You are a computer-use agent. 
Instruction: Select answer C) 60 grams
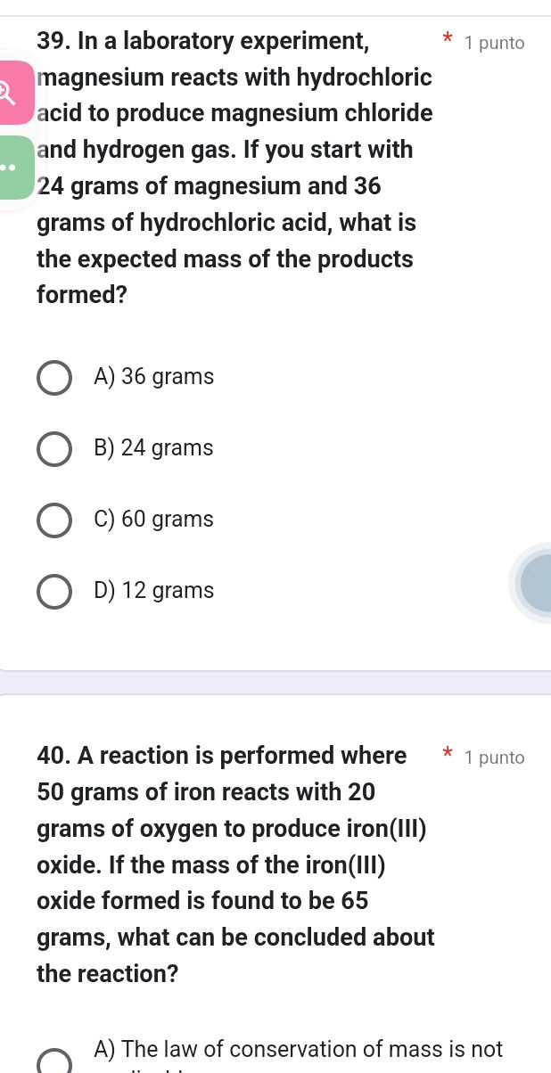[x=54, y=520]
